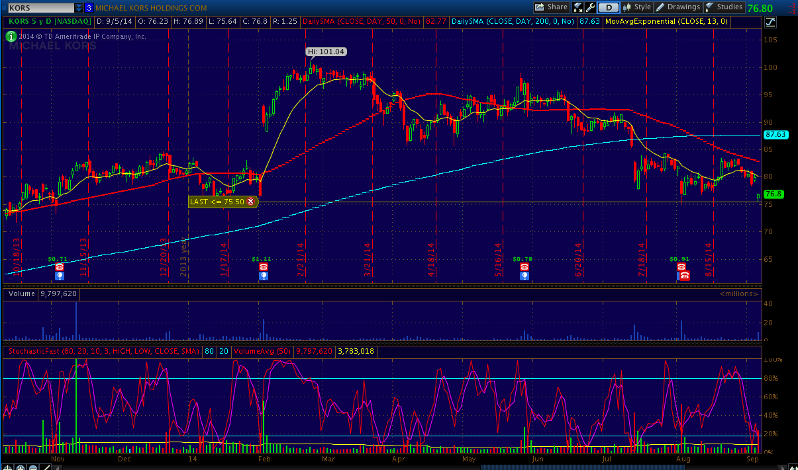Expand the KORS symbol dropdown arrow
This screenshot has height=470, width=798.
click(x=78, y=8)
